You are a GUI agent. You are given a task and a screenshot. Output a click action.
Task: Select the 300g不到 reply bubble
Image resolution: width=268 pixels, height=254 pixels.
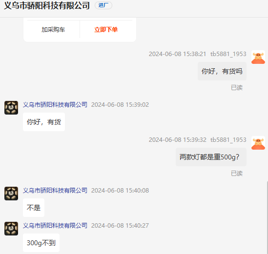41,243
